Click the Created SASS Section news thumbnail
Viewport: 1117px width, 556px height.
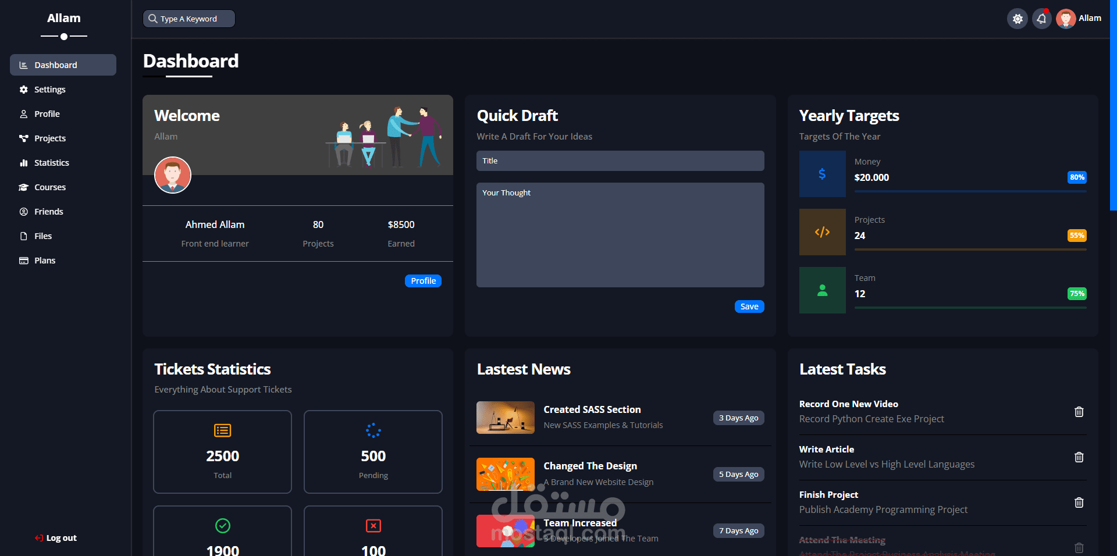click(506, 418)
